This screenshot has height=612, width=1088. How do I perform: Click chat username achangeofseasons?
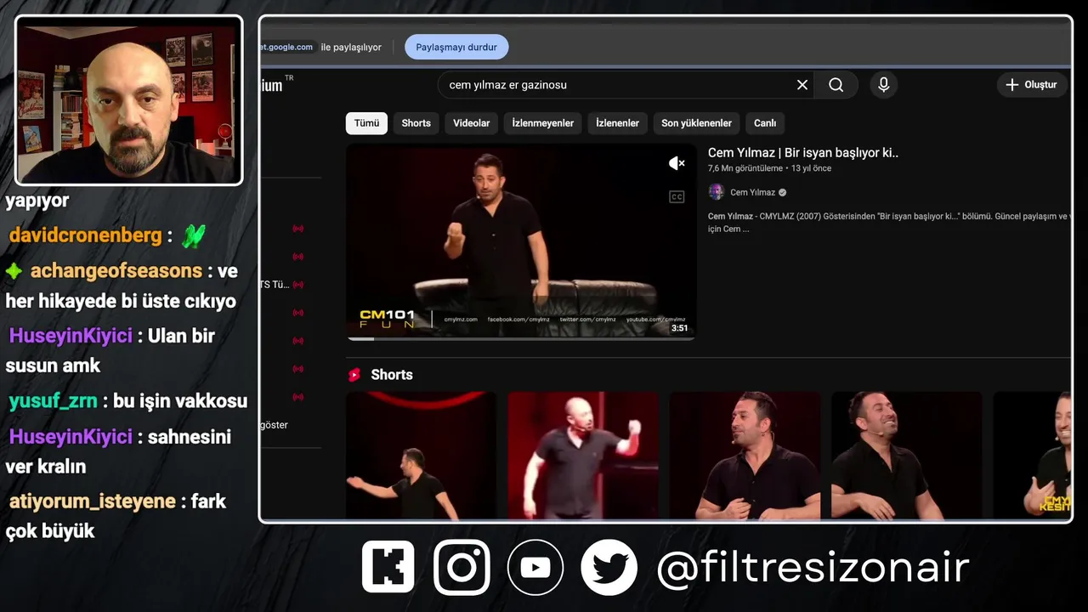tap(116, 271)
